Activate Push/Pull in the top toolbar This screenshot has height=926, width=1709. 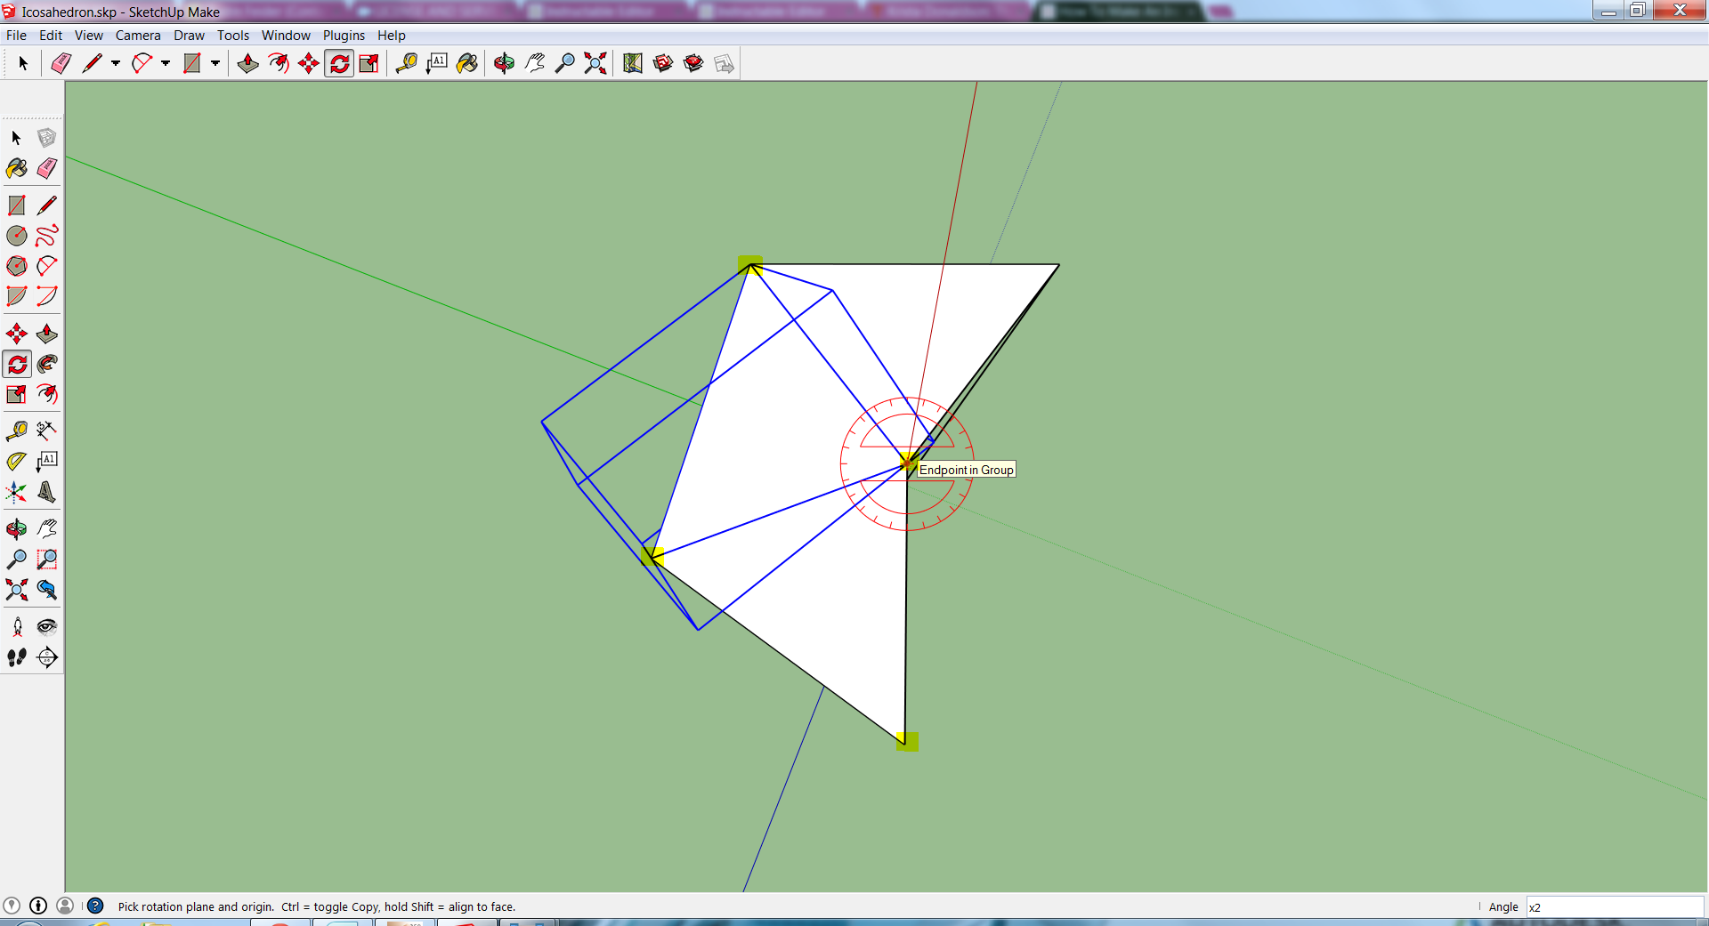click(248, 63)
